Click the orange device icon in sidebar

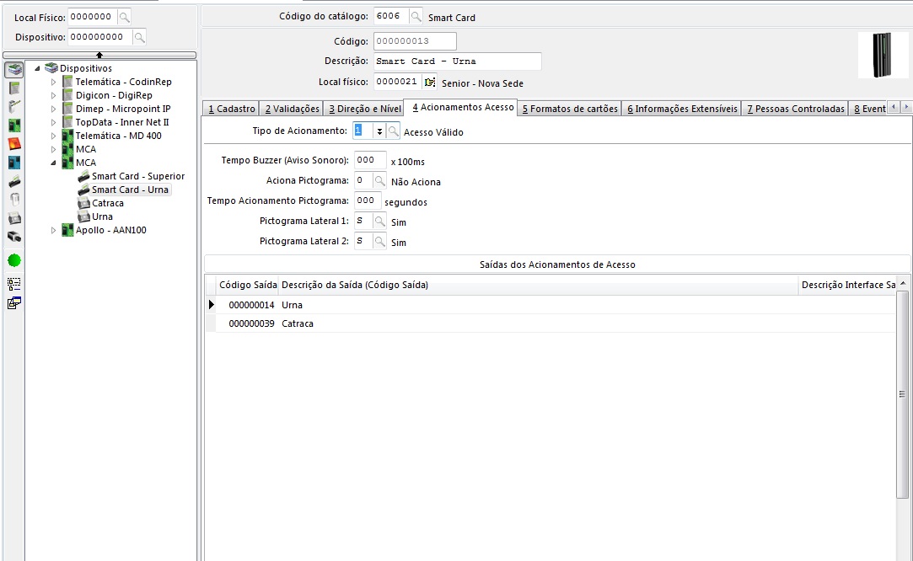tap(14, 143)
